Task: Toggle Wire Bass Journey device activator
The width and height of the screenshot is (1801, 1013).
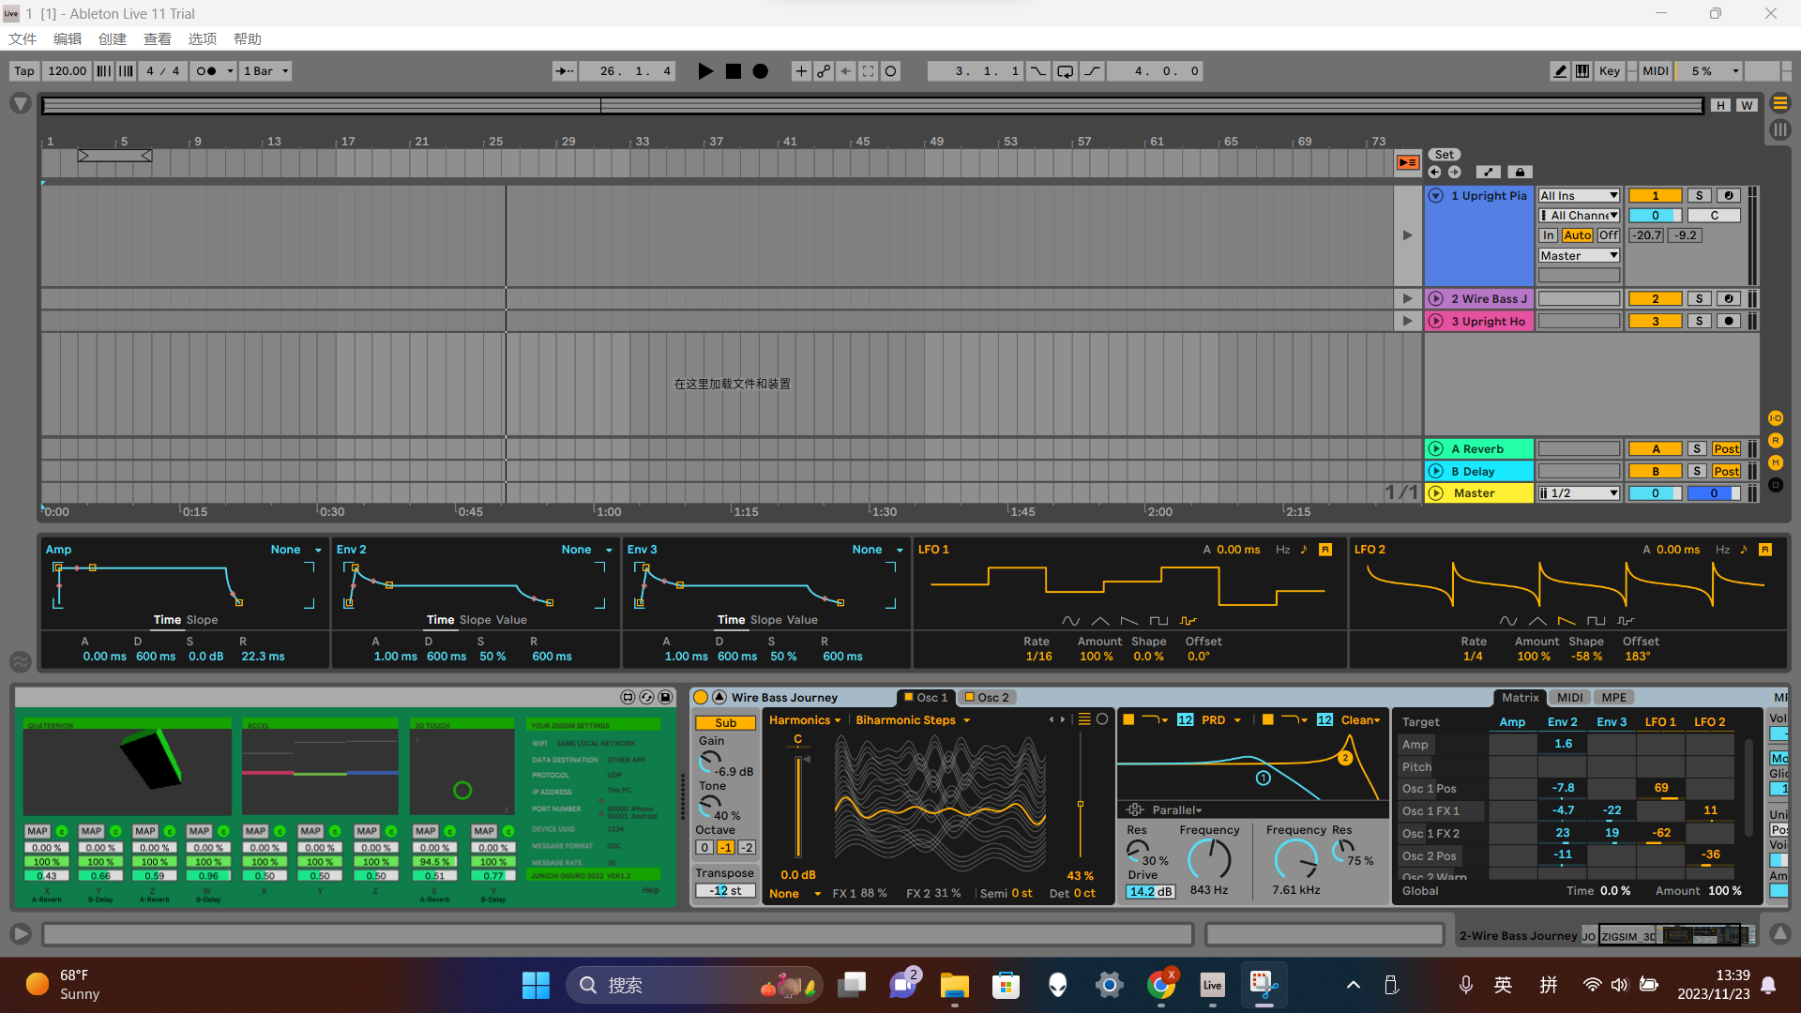Action: [701, 697]
